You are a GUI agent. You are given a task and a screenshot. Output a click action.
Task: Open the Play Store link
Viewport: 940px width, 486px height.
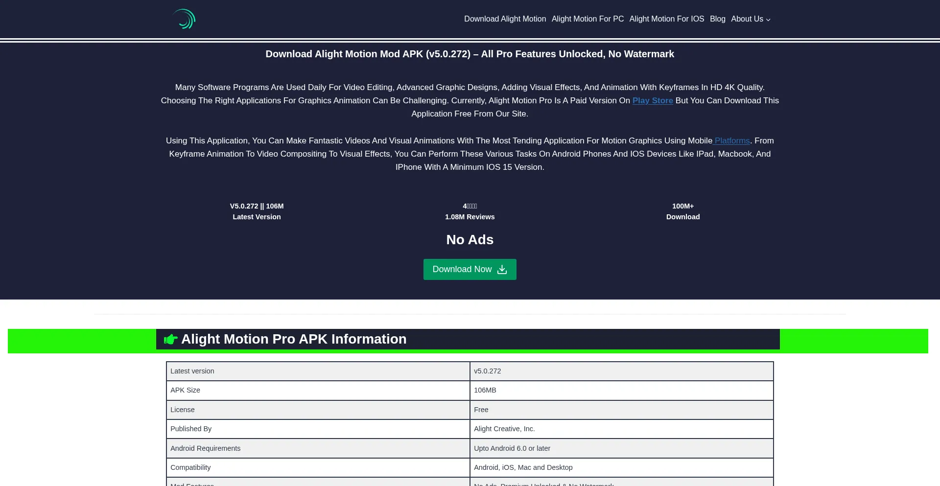tap(653, 101)
